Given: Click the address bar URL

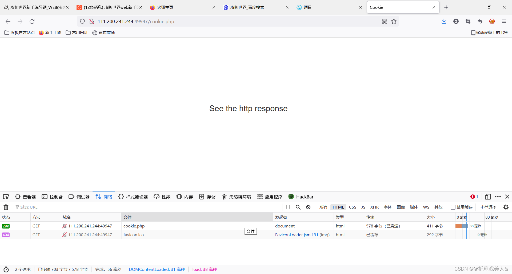Looking at the screenshot, I should (x=136, y=22).
